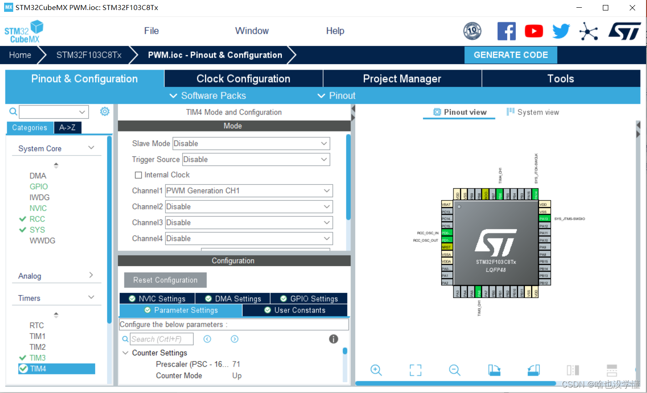
Task: Click the green check icon beside TIM4
Action: point(23,368)
